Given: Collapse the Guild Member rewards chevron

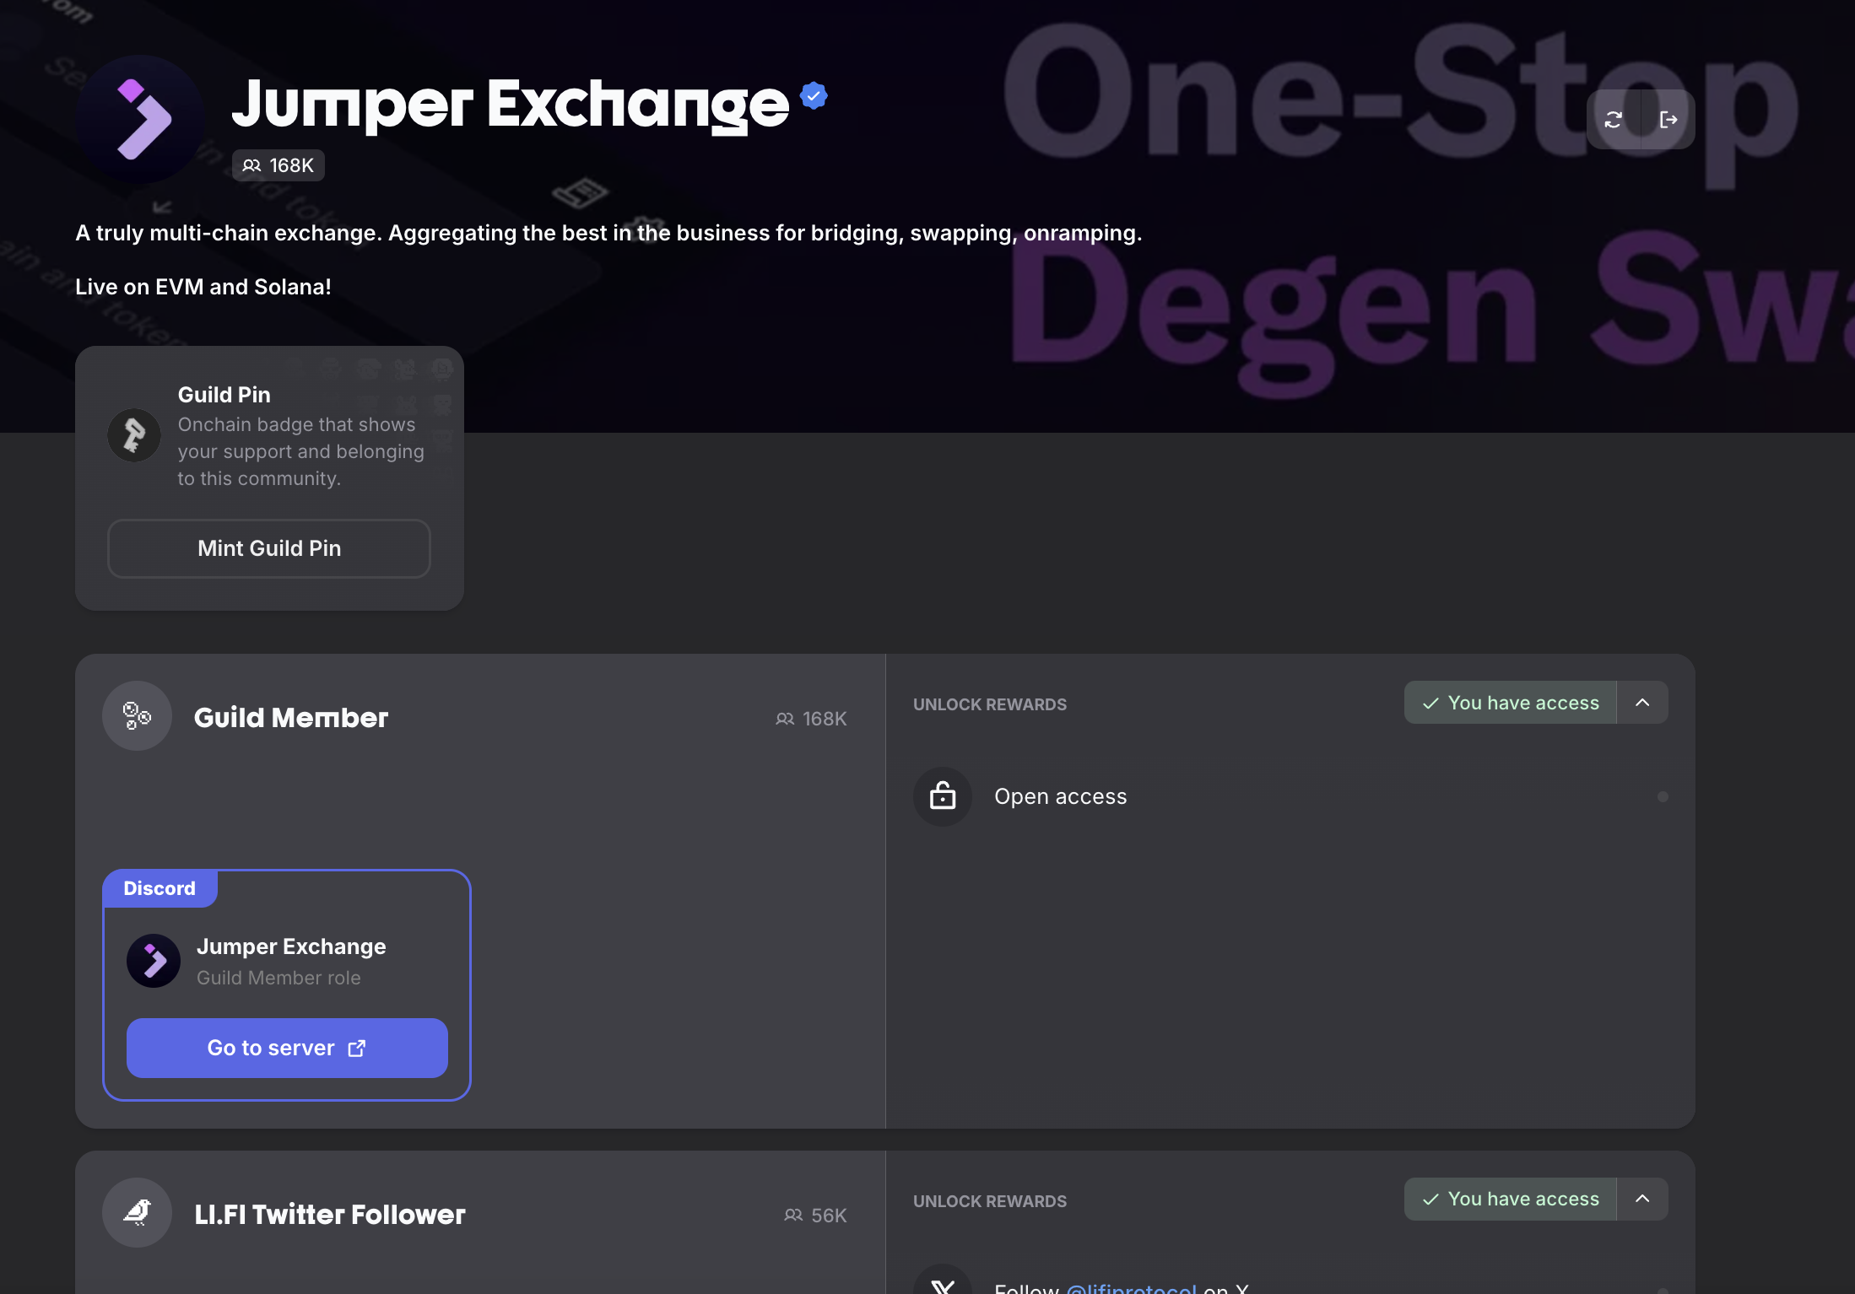Looking at the screenshot, I should [1642, 703].
